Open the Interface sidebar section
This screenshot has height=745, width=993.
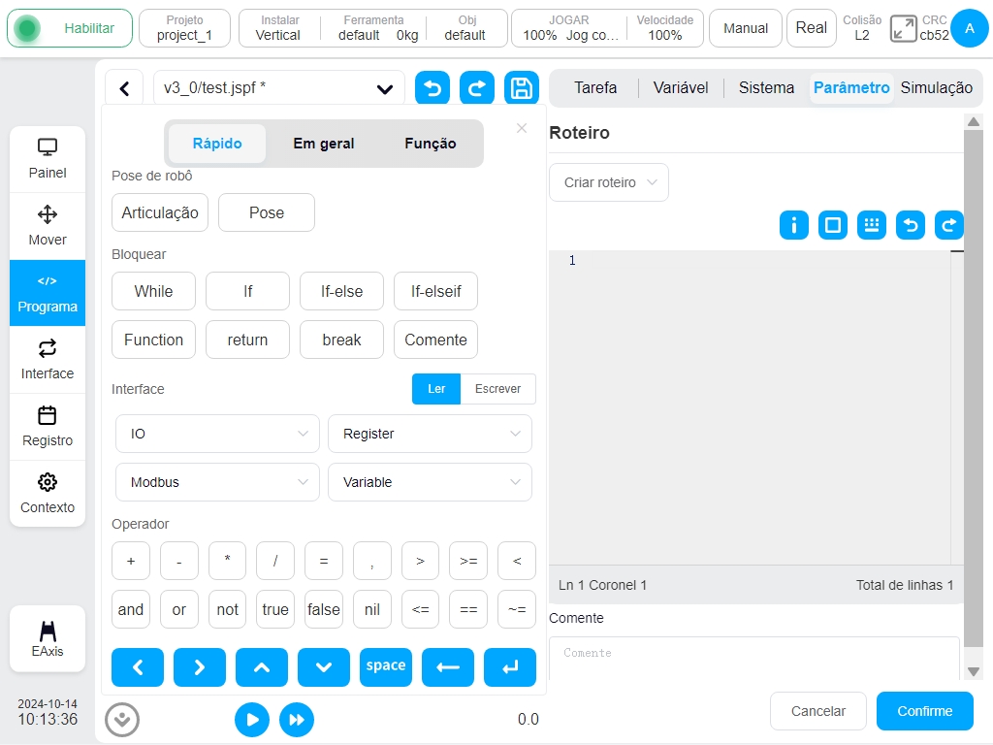[48, 359]
